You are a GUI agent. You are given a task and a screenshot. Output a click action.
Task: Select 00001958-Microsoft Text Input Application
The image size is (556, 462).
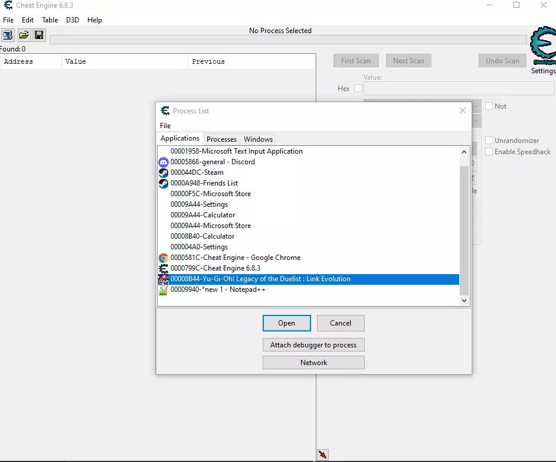click(x=309, y=151)
